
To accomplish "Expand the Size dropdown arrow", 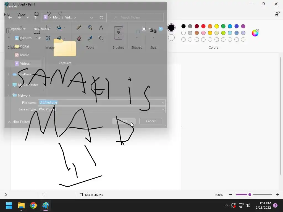I will [153, 37].
